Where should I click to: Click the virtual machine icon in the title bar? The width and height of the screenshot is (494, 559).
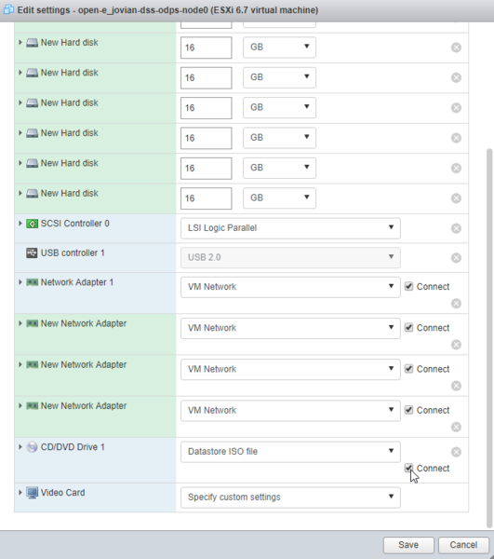8,9
